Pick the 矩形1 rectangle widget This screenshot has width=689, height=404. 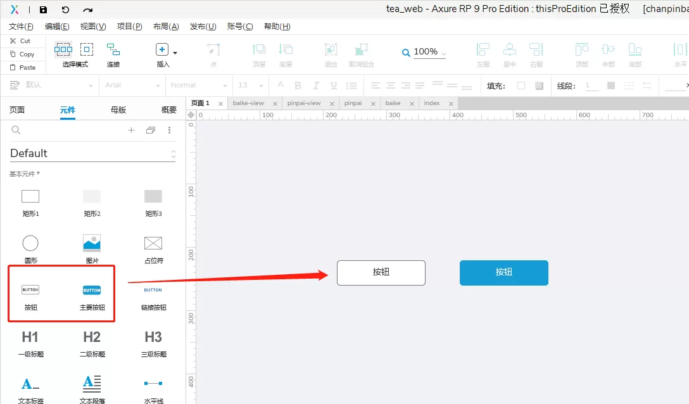point(30,203)
